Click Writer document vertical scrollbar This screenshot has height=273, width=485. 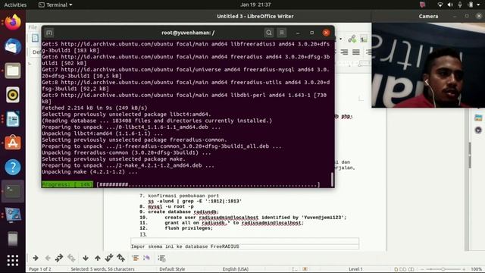(x=470, y=155)
